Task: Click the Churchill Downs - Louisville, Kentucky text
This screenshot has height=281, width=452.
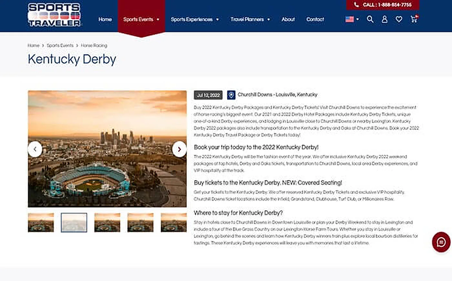Action: tap(277, 95)
